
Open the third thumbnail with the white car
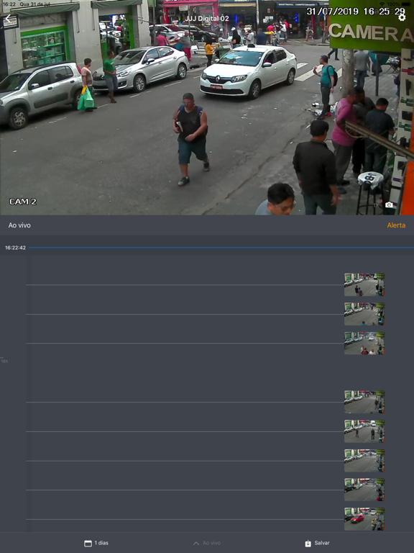click(364, 343)
